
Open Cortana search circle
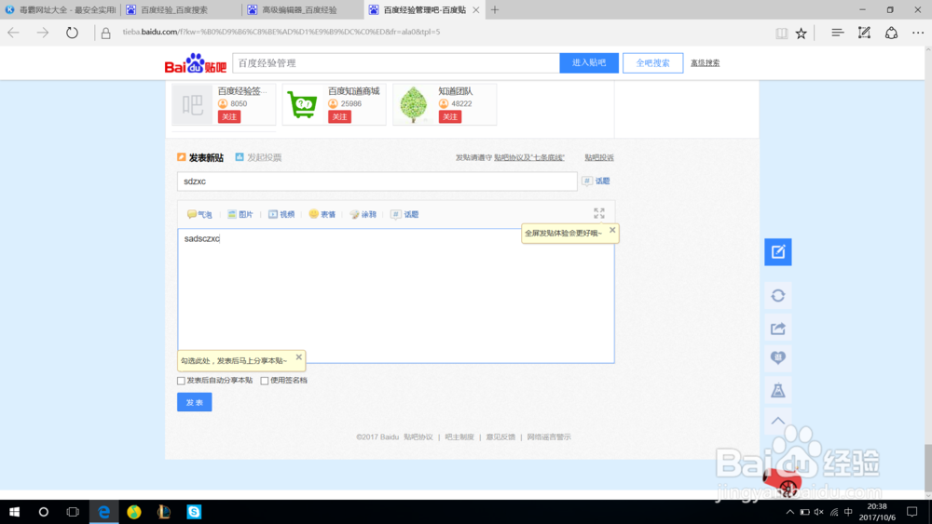click(44, 512)
